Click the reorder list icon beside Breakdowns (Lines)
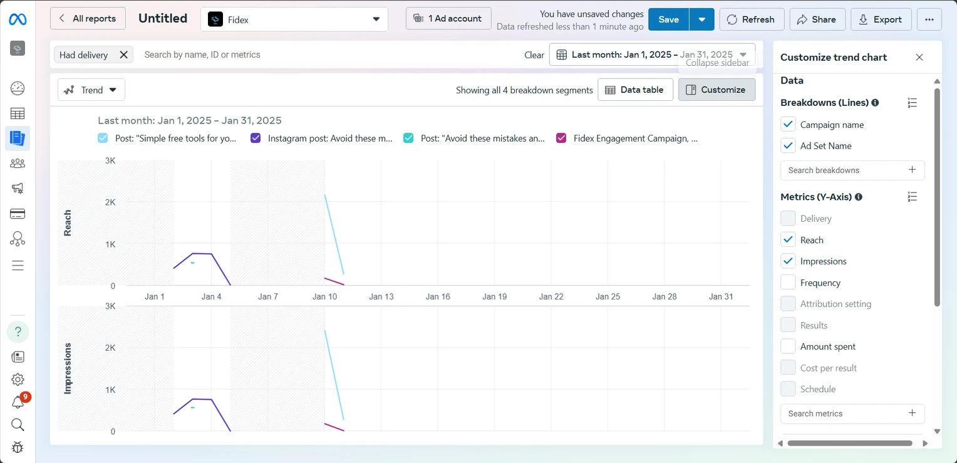Screen dimensions: 957x463 [913, 103]
